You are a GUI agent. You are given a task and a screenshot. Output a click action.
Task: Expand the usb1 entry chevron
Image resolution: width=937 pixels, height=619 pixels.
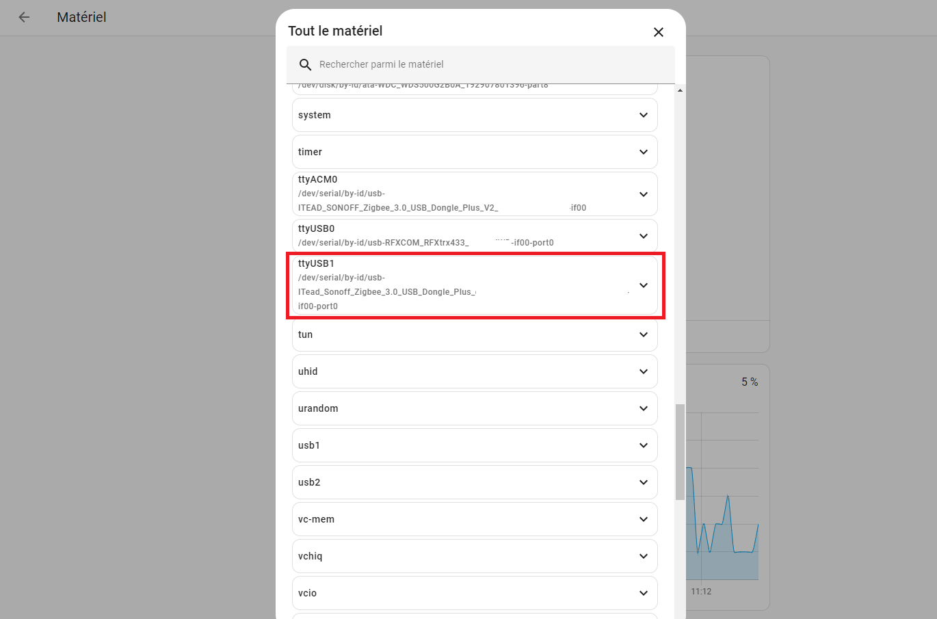(644, 445)
